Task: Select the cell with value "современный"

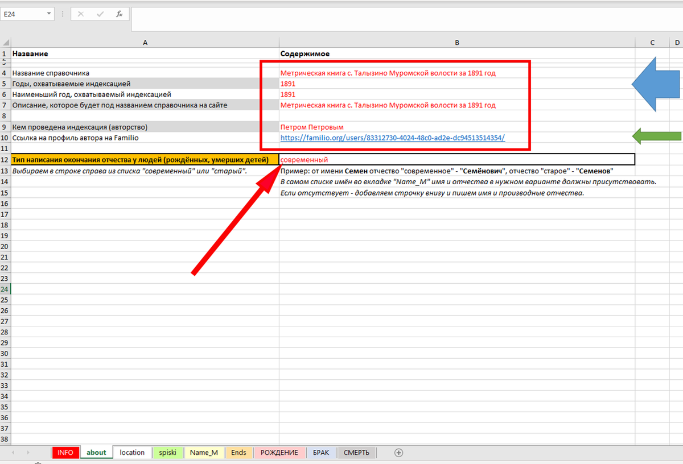Action: pyautogui.click(x=457, y=160)
